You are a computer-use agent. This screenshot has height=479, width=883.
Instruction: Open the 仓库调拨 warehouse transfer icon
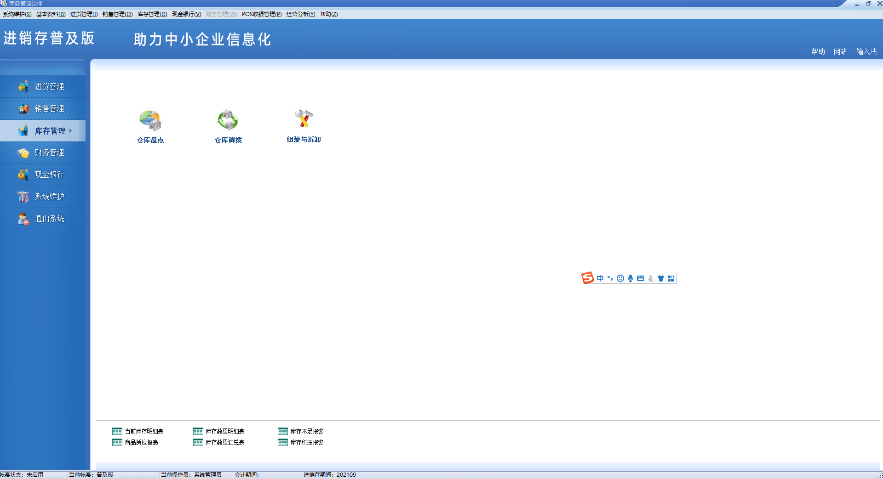pyautogui.click(x=228, y=120)
